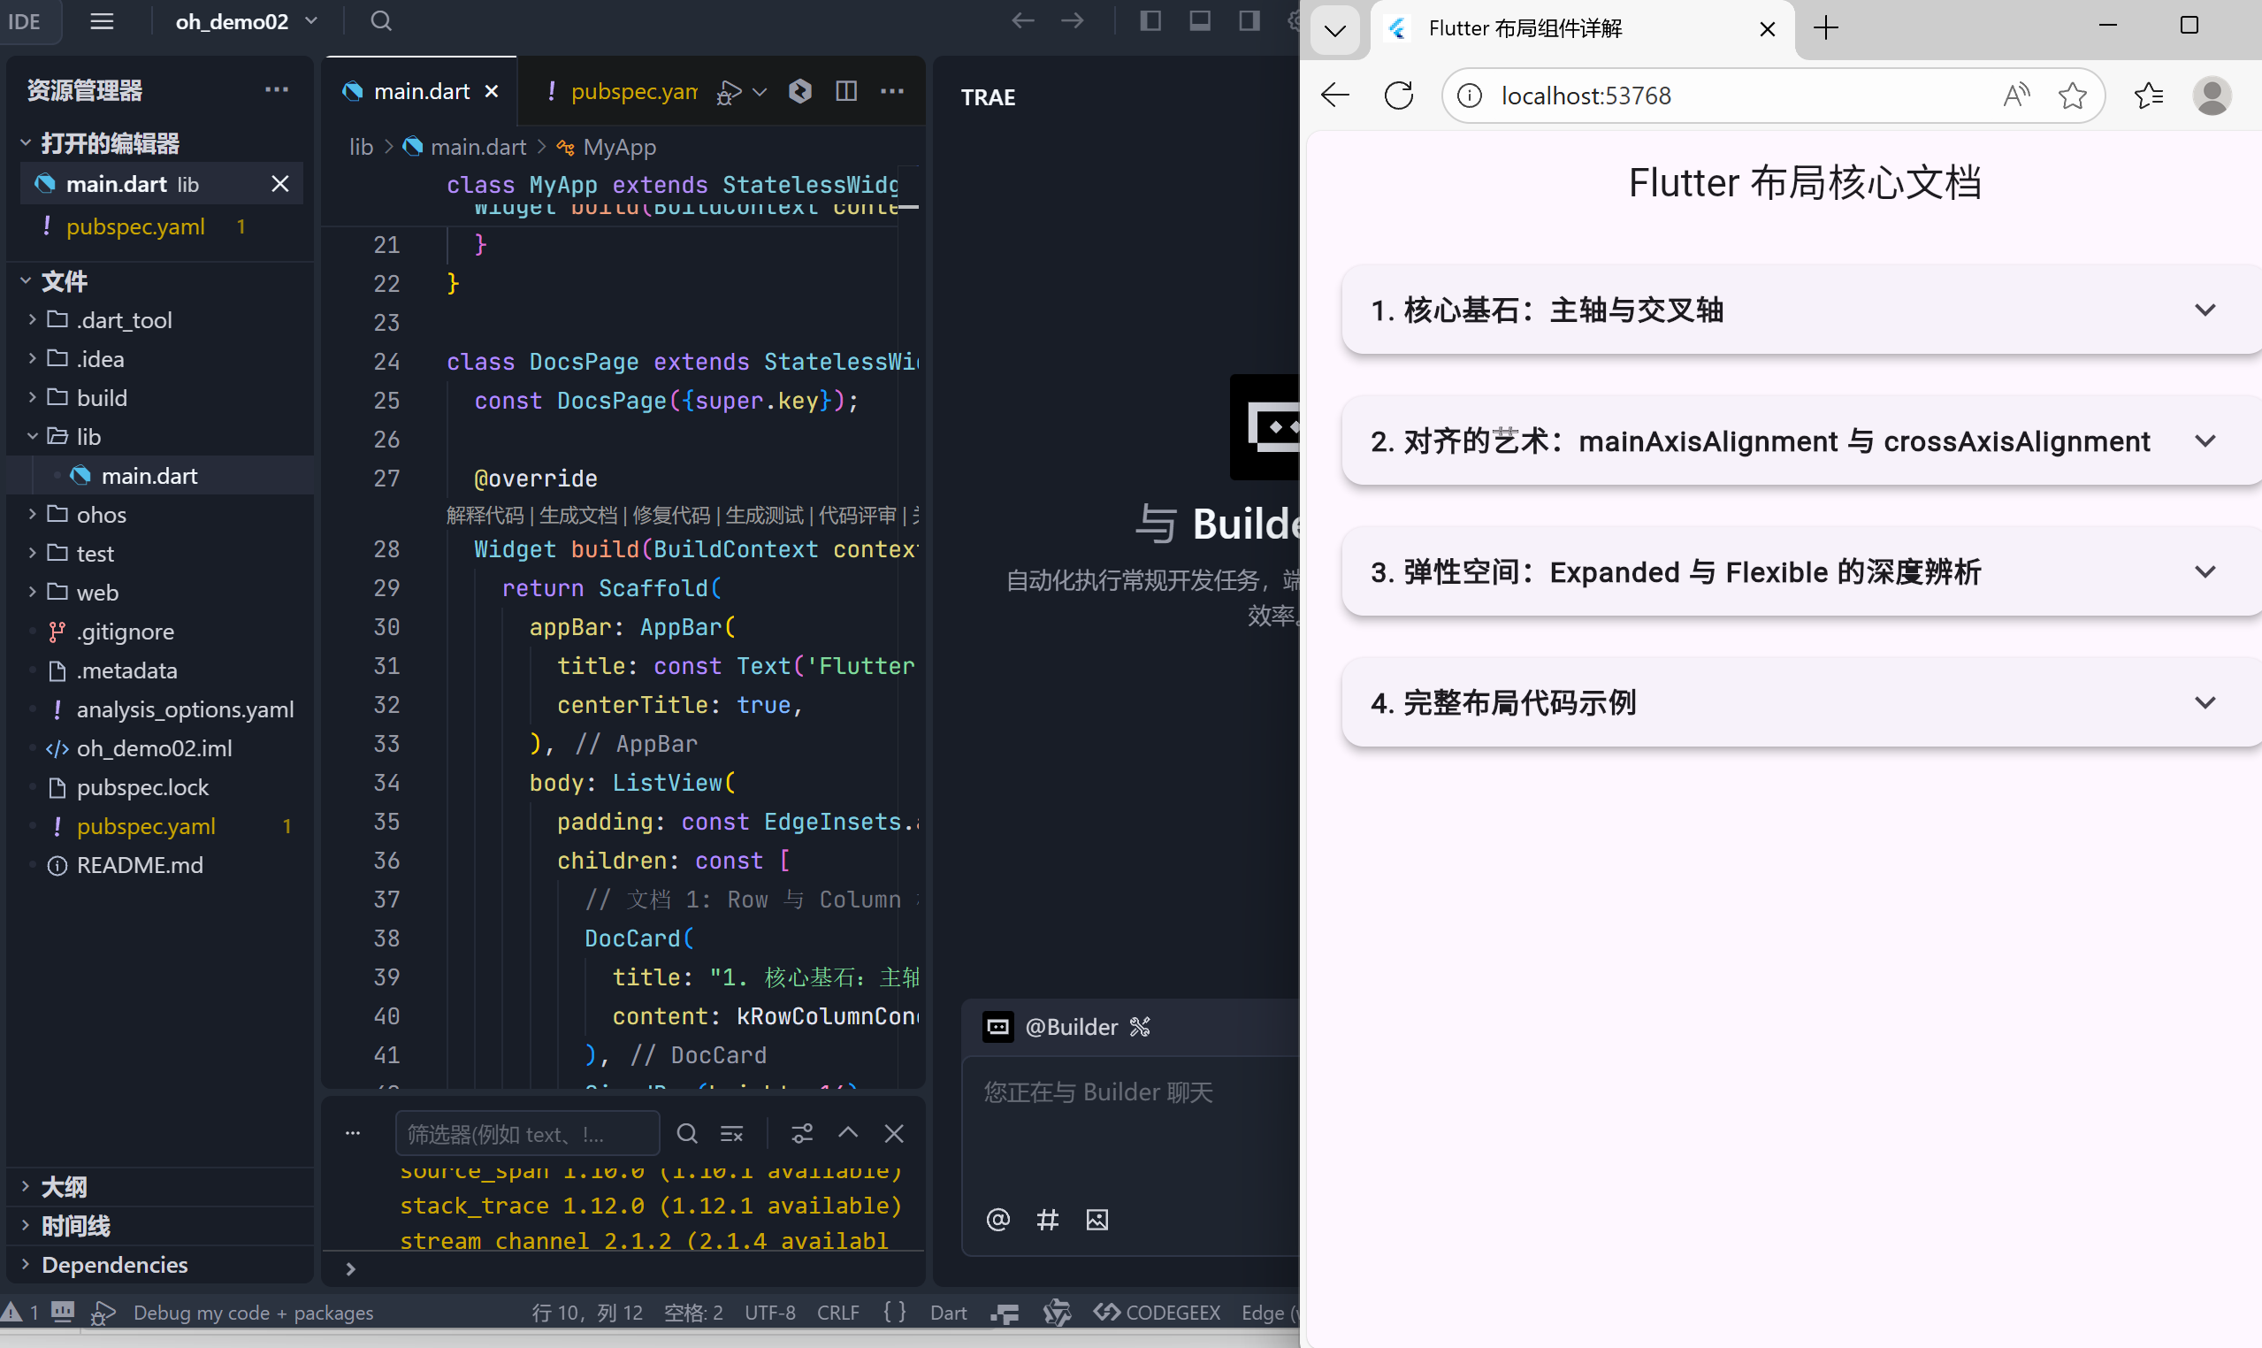This screenshot has height=1348, width=2262.
Task: Click '生成文档' code lens link
Action: 577,515
